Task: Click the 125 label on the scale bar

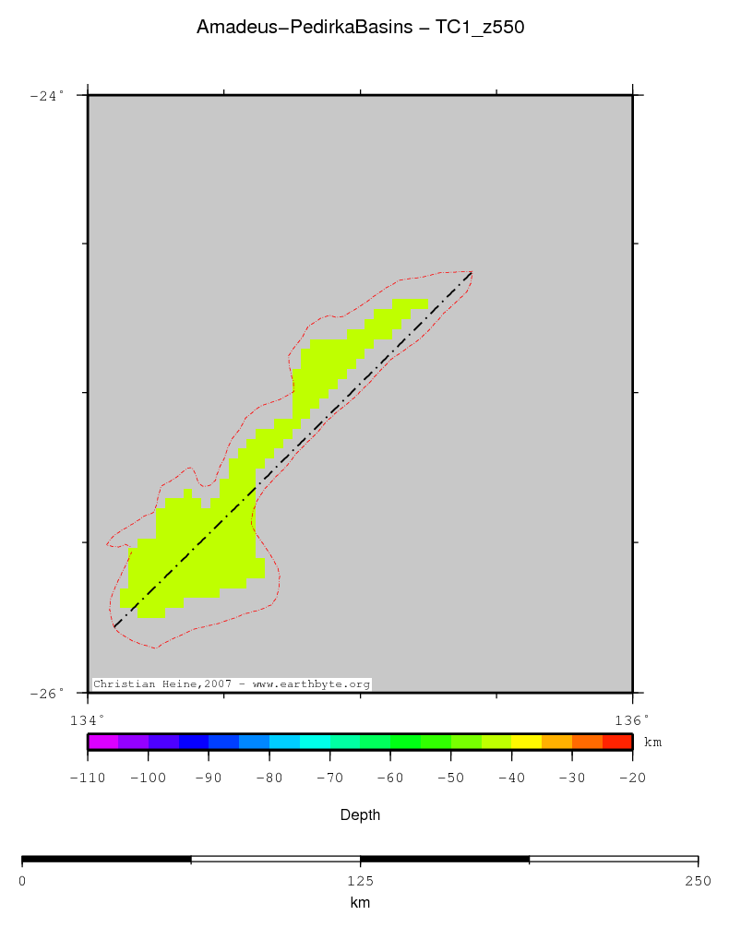Action: pos(360,881)
